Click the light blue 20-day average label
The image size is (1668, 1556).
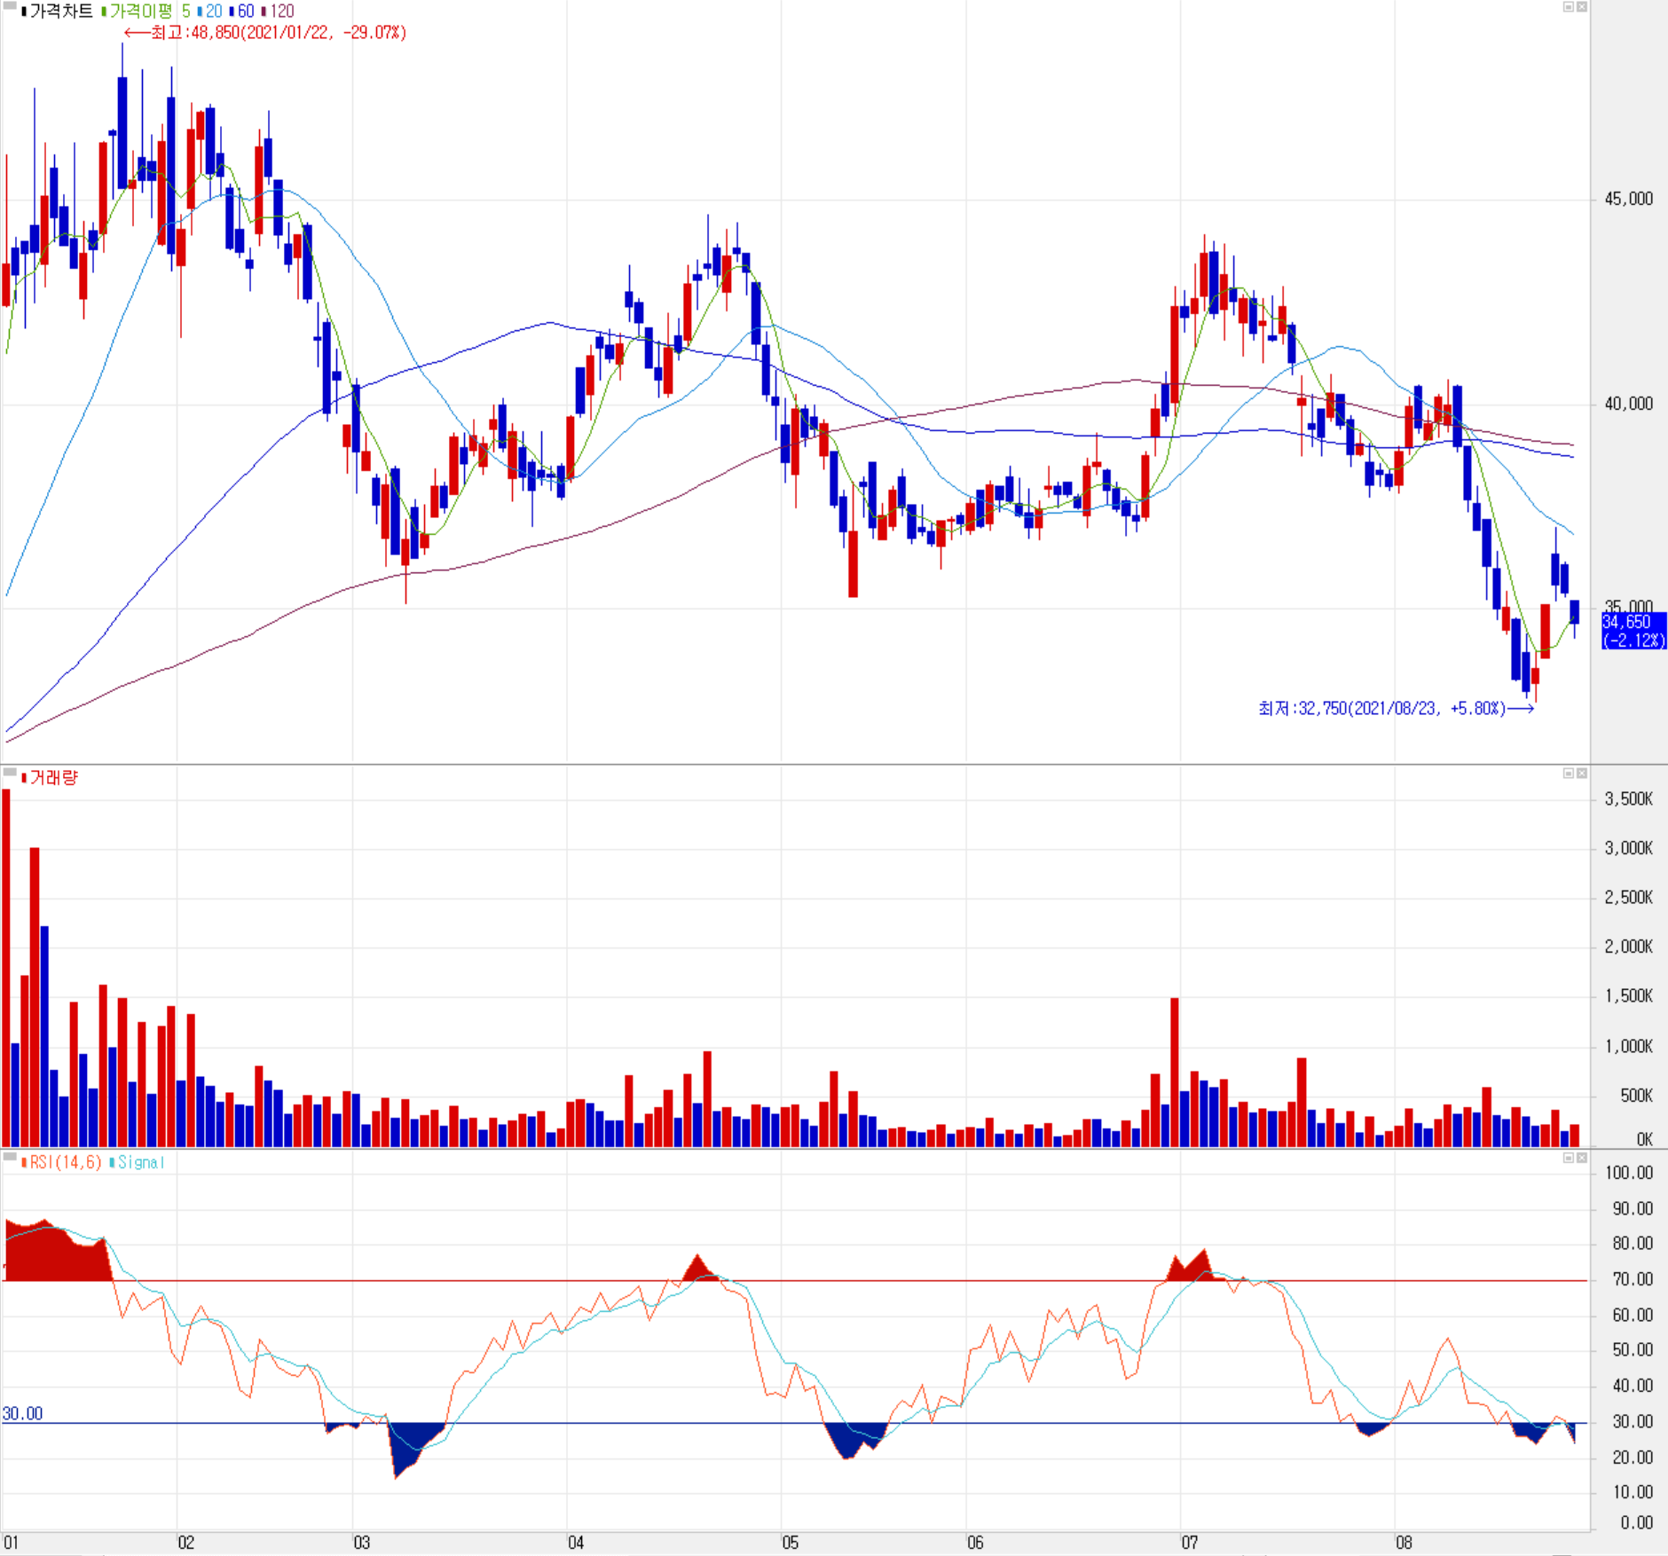point(213,12)
